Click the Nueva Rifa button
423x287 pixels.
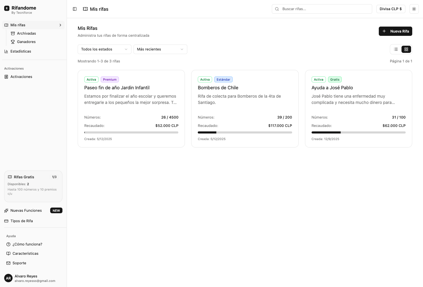coord(395,31)
